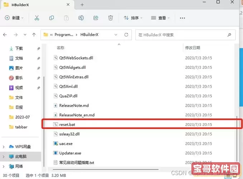Select file 常见启动问题指南.txt
Image resolution: width=243 pixels, height=179 pixels.
tap(77, 163)
